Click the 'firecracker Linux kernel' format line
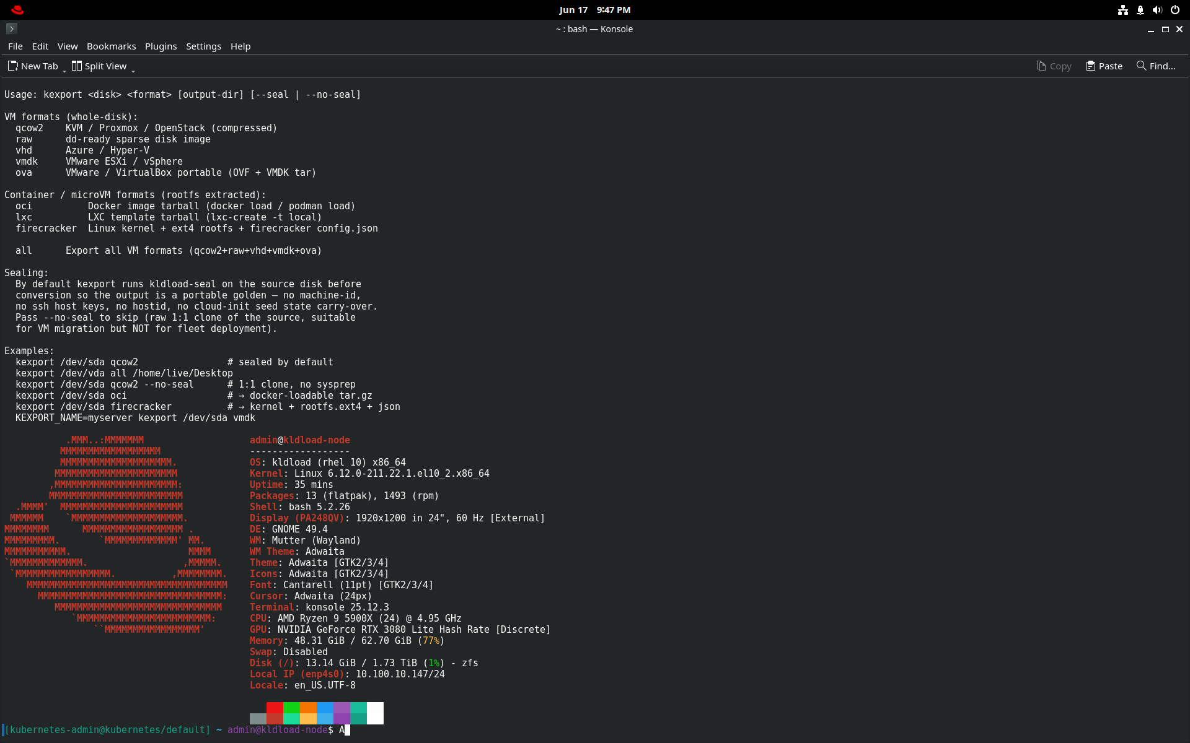 click(x=196, y=228)
